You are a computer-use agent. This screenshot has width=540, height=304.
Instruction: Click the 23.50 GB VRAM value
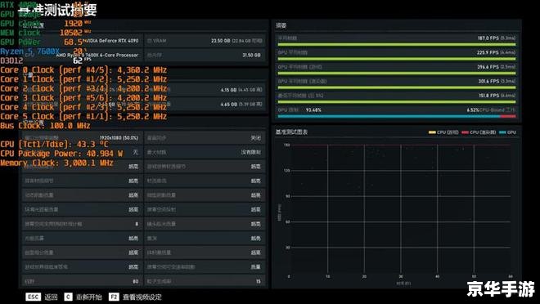[220, 41]
